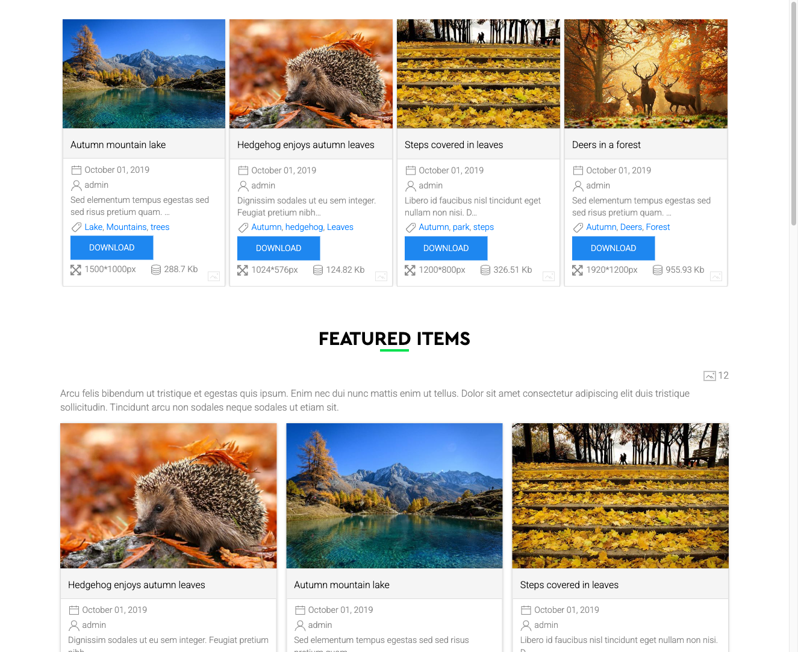Viewport: 798px width, 652px height.
Task: Click the image-type icon on Deers in a forest card
Action: pyautogui.click(x=715, y=276)
